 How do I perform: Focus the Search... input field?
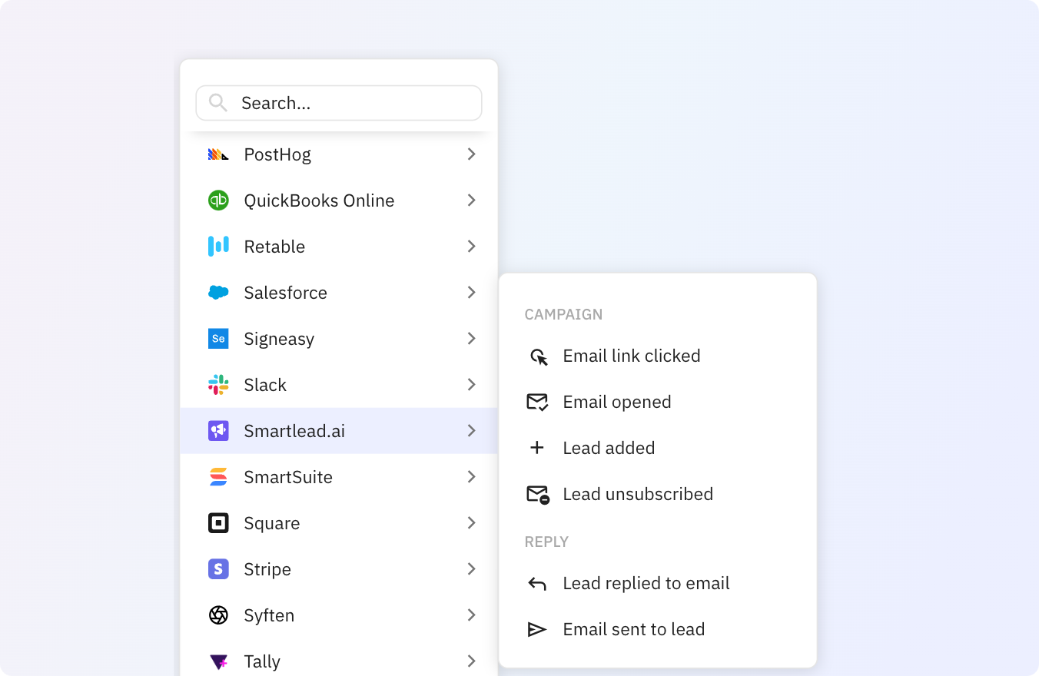339,103
